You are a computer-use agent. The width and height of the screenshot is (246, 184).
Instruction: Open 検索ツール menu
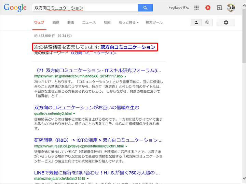(x=154, y=22)
